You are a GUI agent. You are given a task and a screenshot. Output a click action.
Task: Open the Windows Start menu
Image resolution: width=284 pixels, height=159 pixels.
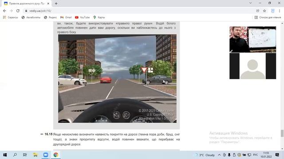point(5,155)
